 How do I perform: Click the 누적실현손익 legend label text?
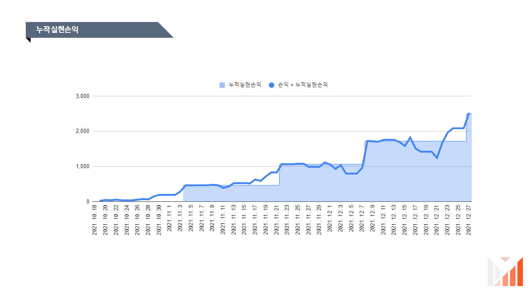click(245, 85)
